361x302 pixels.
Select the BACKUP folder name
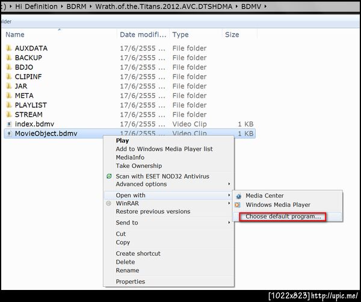(28, 58)
